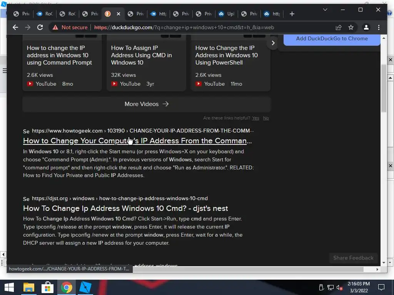This screenshot has height=295, width=394.
Task: Click the taskbar clock showing 2:16:03 PM
Action: [359, 284]
